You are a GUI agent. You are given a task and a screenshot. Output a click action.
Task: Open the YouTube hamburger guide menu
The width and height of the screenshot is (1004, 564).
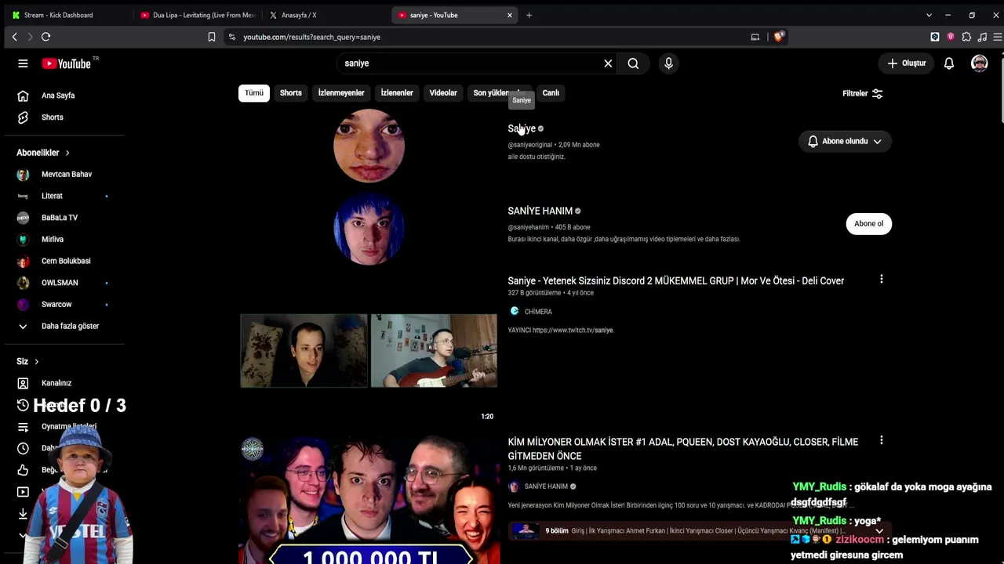[23, 63]
